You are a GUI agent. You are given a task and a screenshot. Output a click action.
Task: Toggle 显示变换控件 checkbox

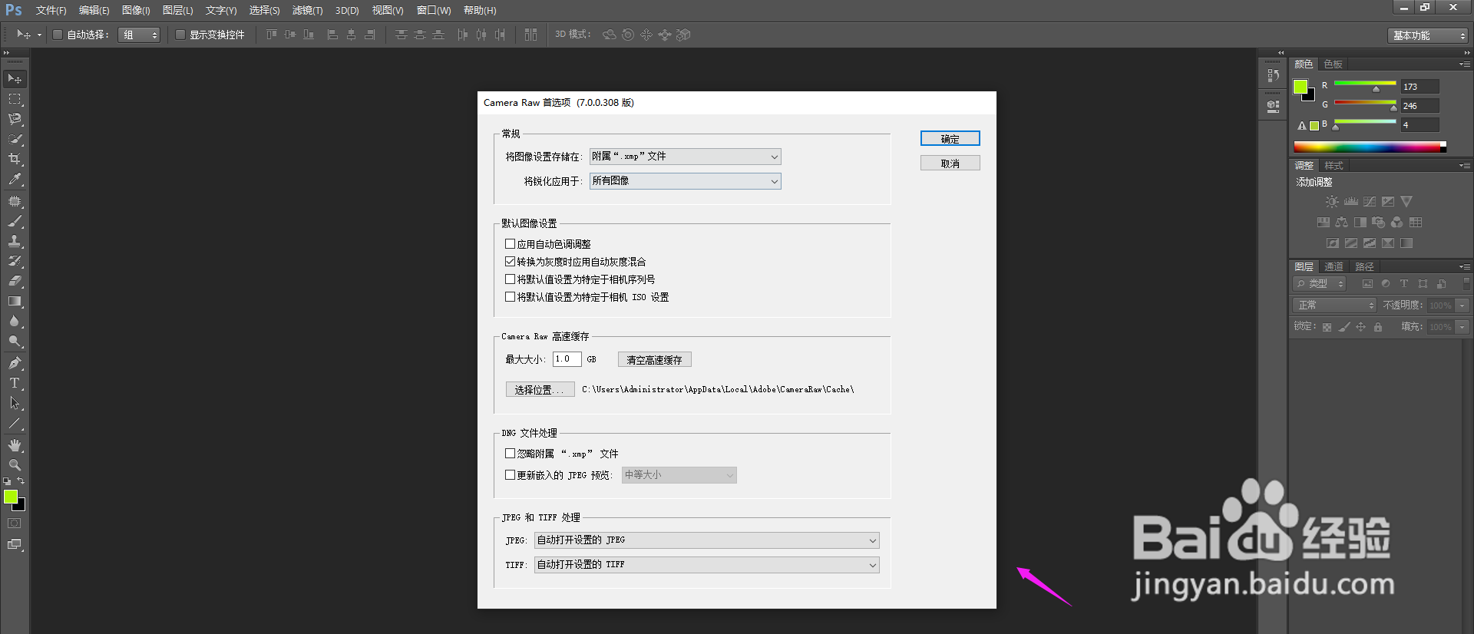pos(180,35)
